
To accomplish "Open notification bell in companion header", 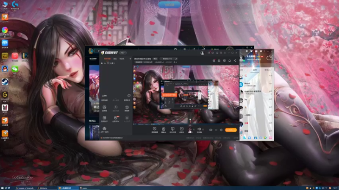I will click(x=230, y=61).
